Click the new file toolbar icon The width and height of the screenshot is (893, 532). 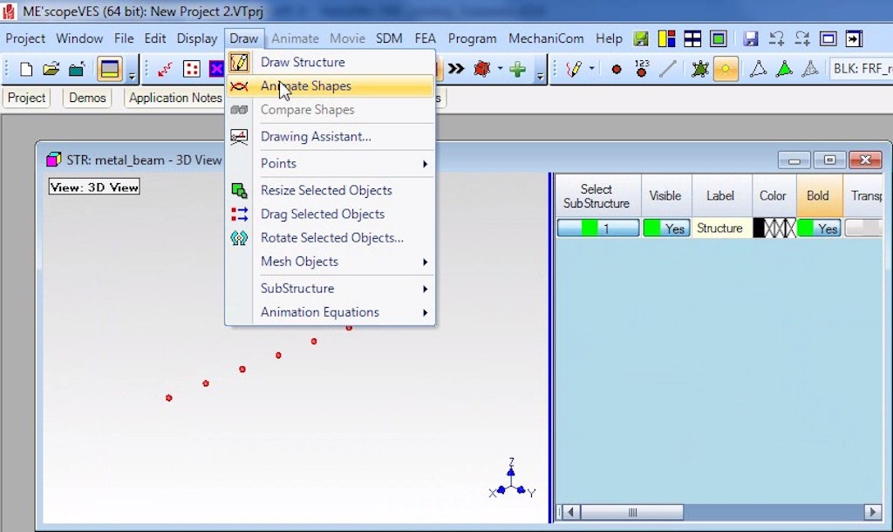tap(25, 70)
